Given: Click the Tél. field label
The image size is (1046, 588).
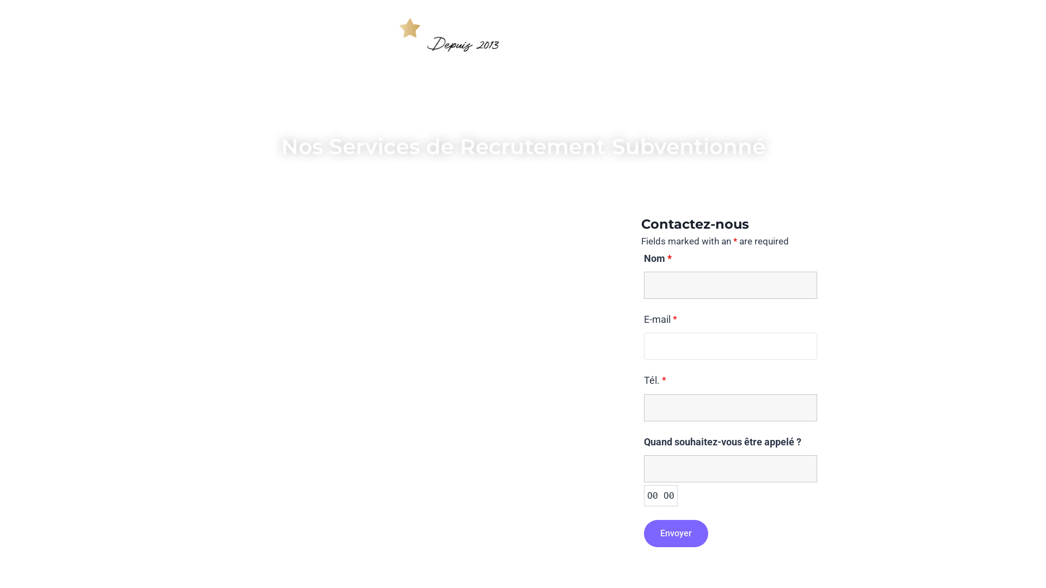Looking at the screenshot, I should point(652,380).
